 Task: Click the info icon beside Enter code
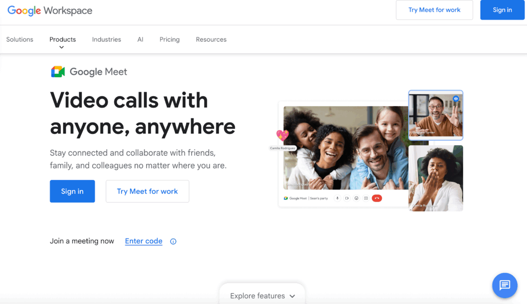[x=173, y=242]
